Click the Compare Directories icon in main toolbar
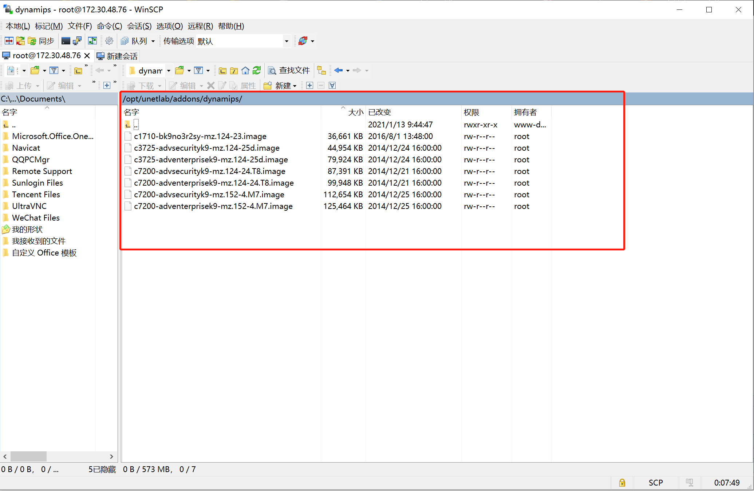 [x=9, y=41]
